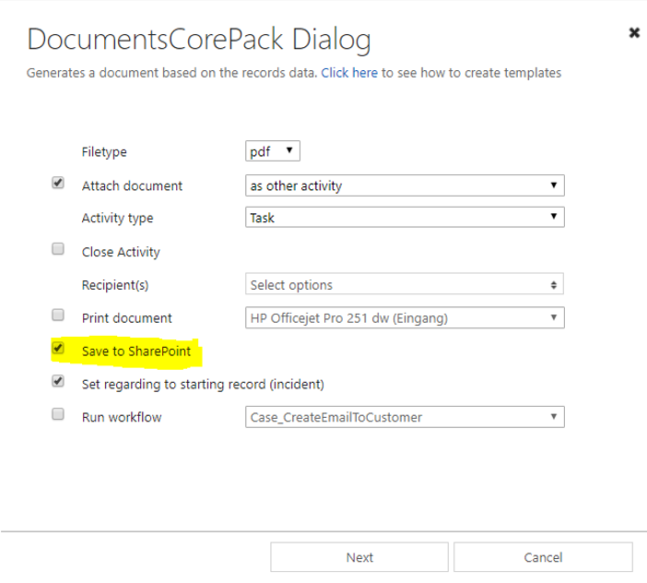
Task: Enable the Close Activity checkbox
Action: 58,248
